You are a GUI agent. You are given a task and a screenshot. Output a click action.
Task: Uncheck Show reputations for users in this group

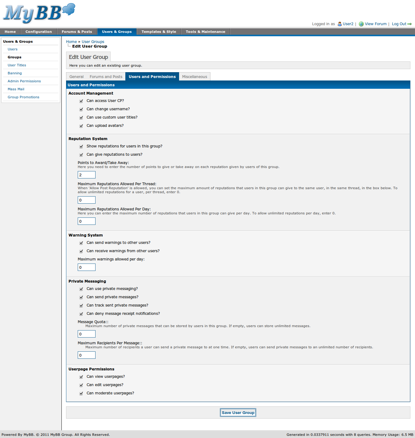pos(81,147)
